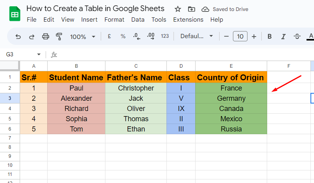Decrease font size with minus button

coord(226,37)
